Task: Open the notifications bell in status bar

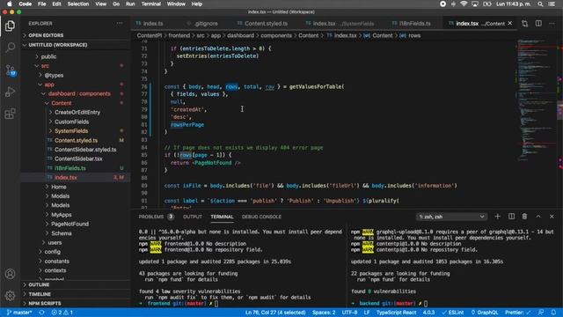Action: point(553,313)
